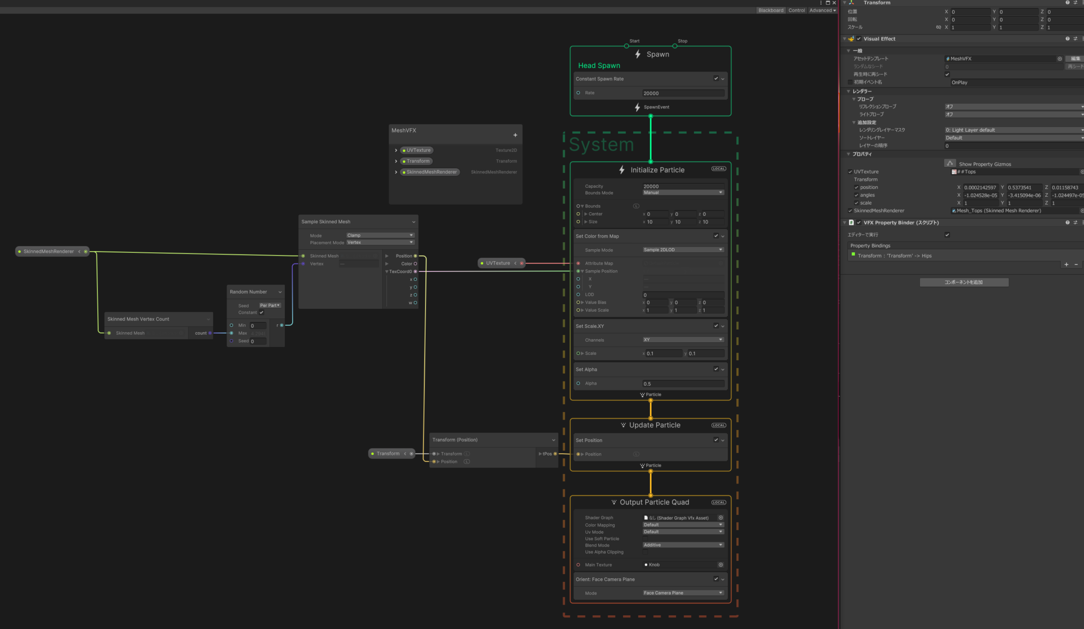Click the 編集 button next to MeshVFX
Viewport: 1084px width, 629px height.
pyautogui.click(x=1076, y=59)
